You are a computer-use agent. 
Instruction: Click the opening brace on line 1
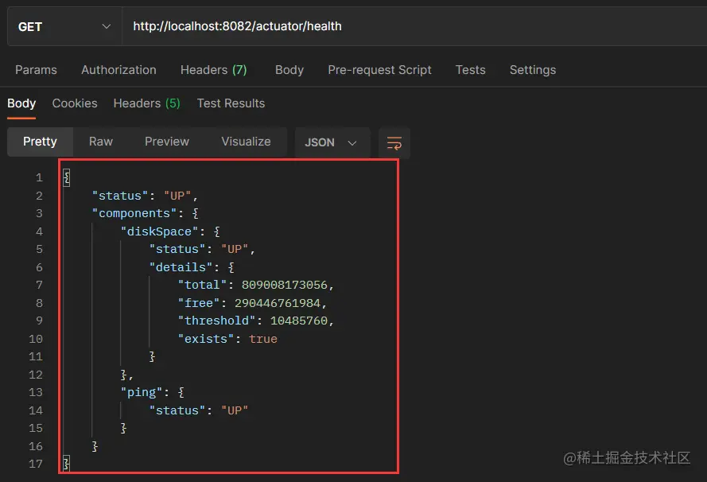pyautogui.click(x=66, y=177)
